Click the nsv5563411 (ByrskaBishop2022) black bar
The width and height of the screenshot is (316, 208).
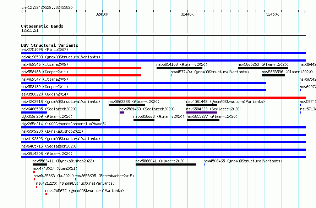tap(40, 164)
